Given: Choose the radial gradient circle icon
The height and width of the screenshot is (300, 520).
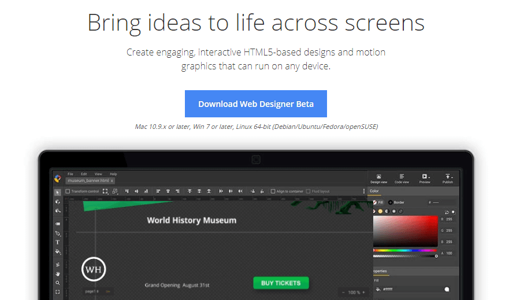Looking at the screenshot, I should 394,212.
